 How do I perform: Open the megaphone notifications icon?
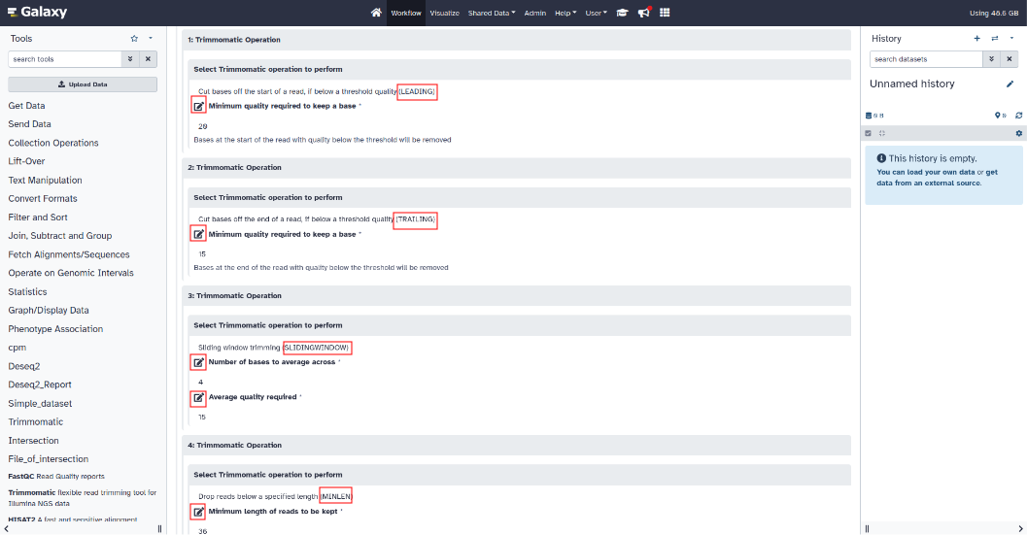coord(643,13)
